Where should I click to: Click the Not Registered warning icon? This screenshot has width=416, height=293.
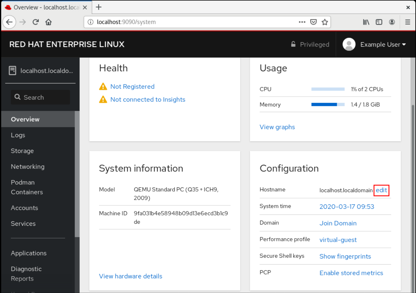103,87
